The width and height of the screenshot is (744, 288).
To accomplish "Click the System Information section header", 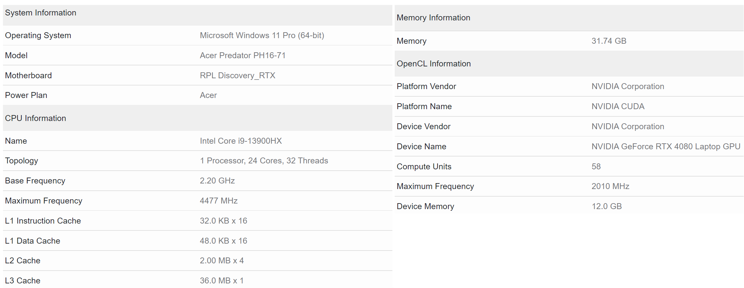I will (40, 13).
